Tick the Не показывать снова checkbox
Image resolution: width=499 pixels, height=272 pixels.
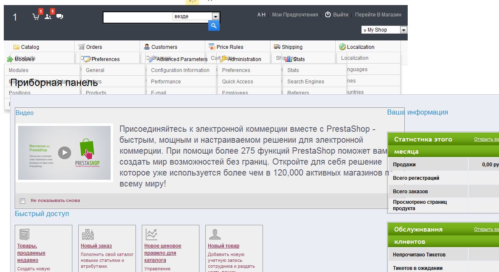coord(22,201)
